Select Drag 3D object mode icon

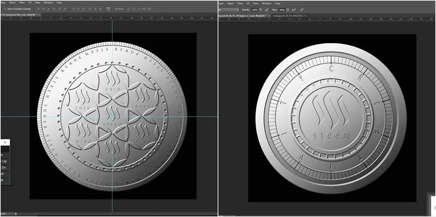139,9
